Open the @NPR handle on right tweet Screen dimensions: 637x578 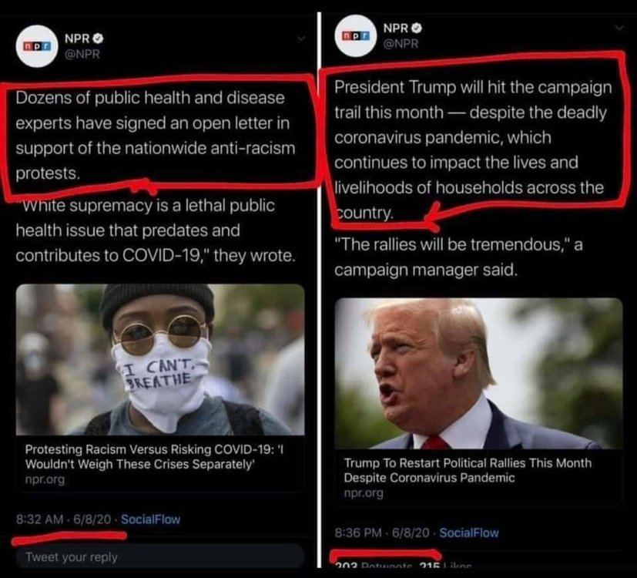point(401,43)
